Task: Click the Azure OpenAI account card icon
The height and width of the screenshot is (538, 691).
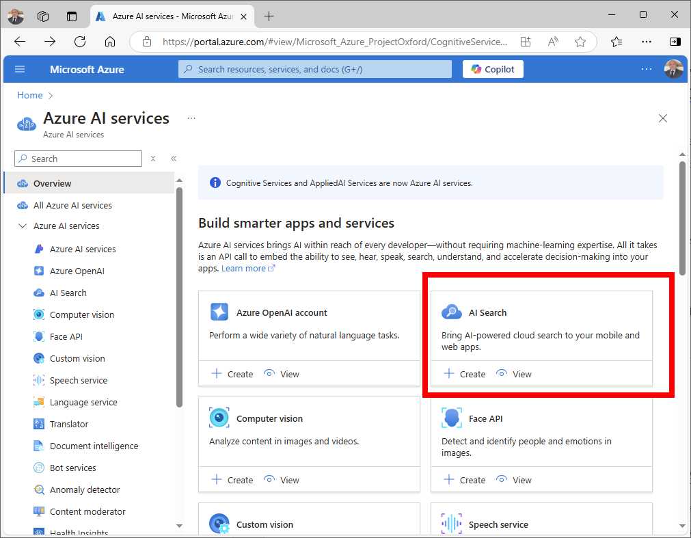Action: point(219,312)
